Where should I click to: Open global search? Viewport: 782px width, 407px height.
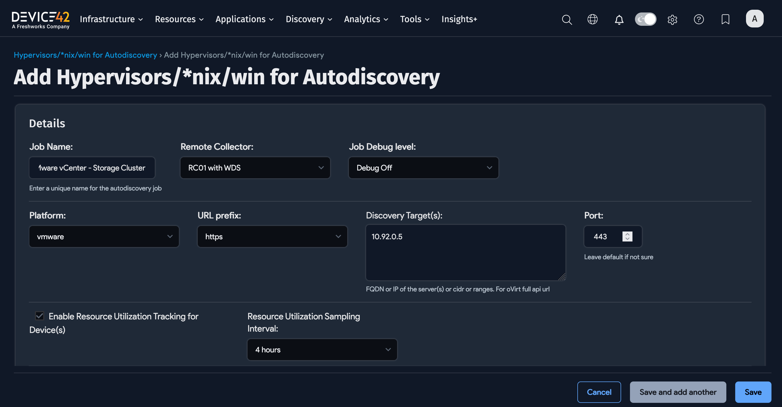[567, 19]
